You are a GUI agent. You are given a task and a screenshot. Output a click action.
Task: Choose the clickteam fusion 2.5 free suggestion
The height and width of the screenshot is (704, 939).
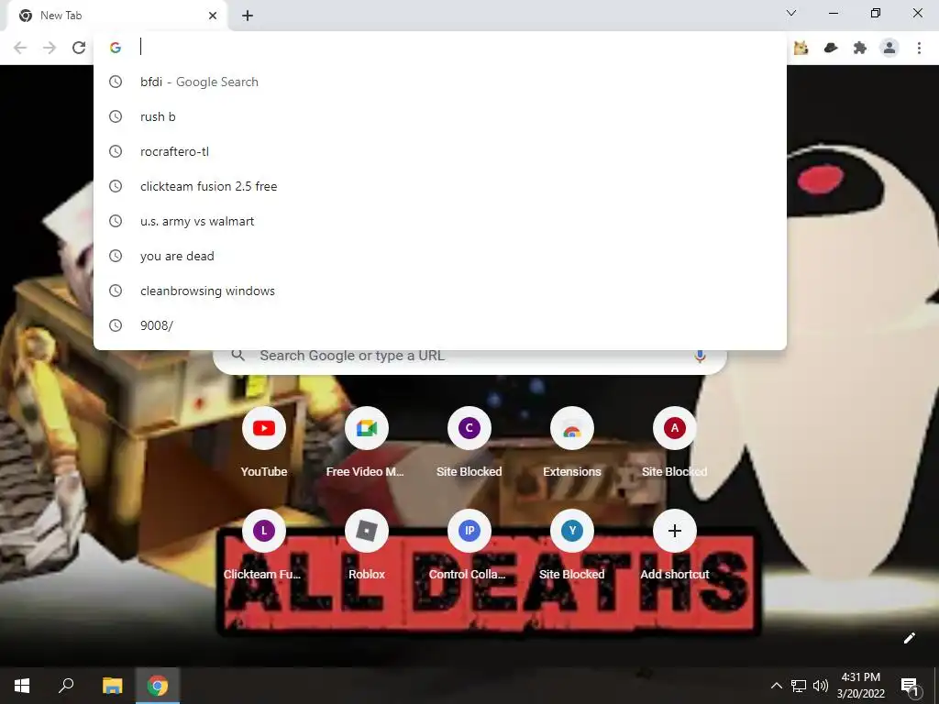pos(440,186)
